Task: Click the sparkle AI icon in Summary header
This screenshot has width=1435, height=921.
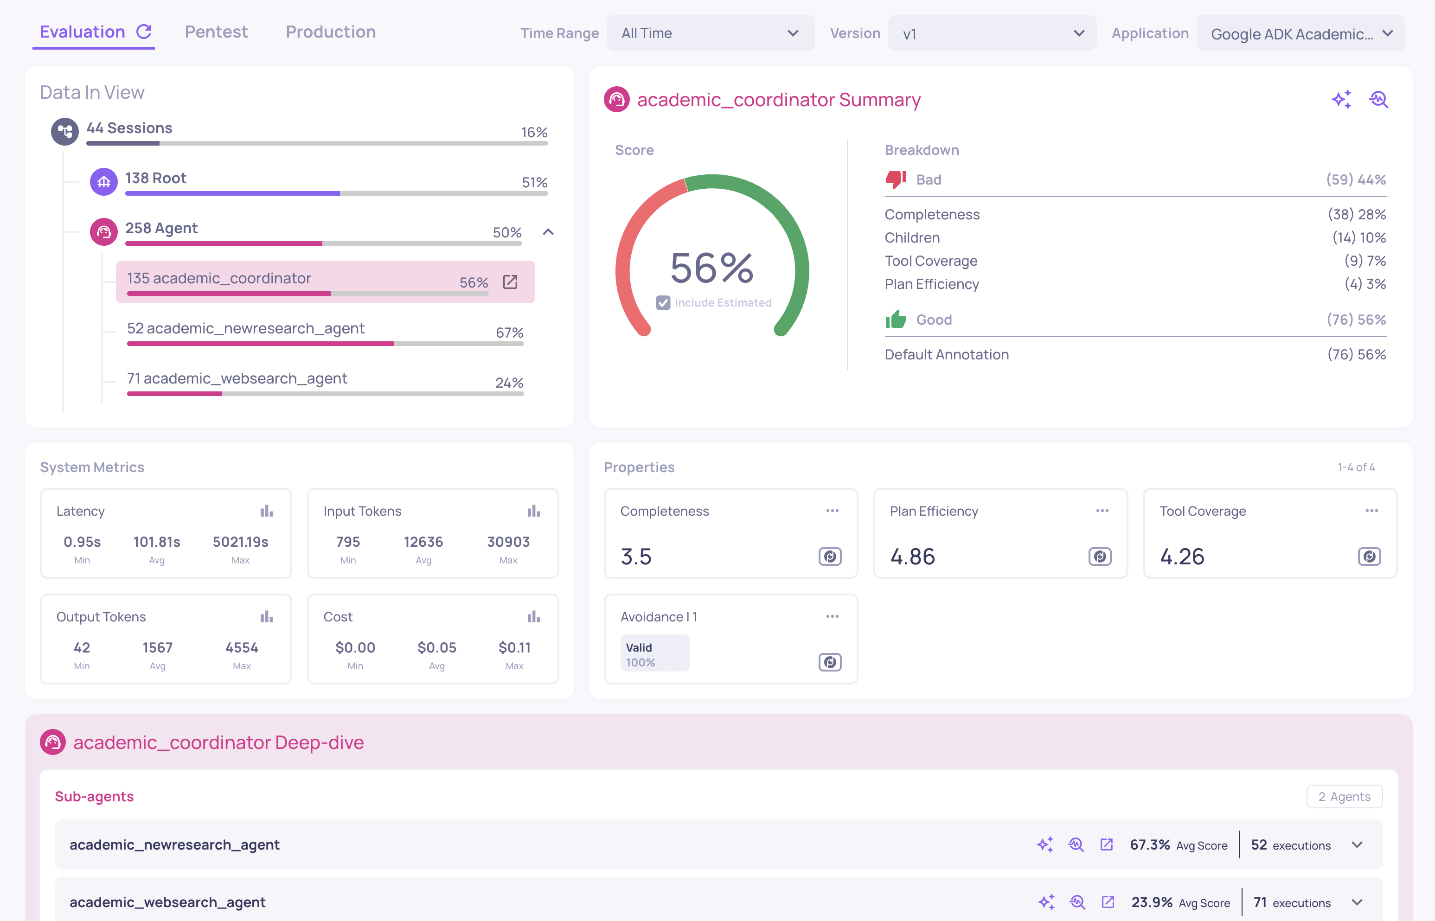Action: (1341, 99)
